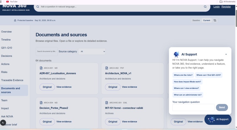Click the NOVA mascot icon in AI Support header
The image size is (237, 130).
pyautogui.click(x=176, y=54)
